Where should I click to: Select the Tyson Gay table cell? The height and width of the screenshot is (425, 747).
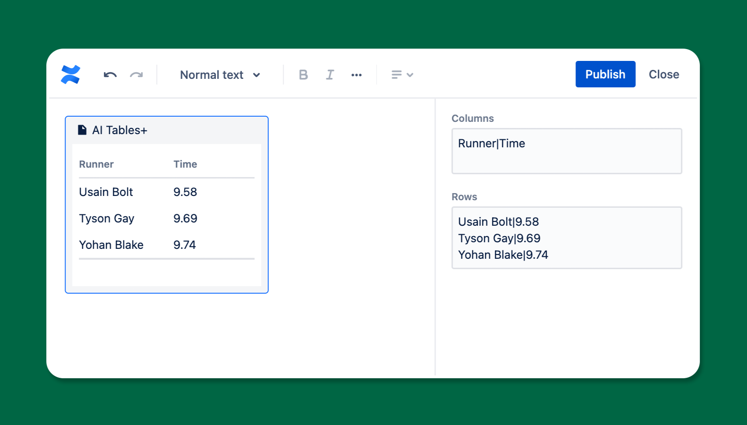pyautogui.click(x=107, y=219)
